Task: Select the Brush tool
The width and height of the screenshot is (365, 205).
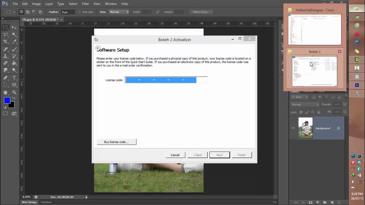Action: (14, 49)
